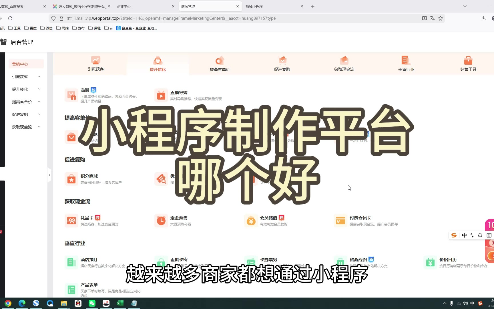Select 营销中心 in the sidebar

[20, 64]
